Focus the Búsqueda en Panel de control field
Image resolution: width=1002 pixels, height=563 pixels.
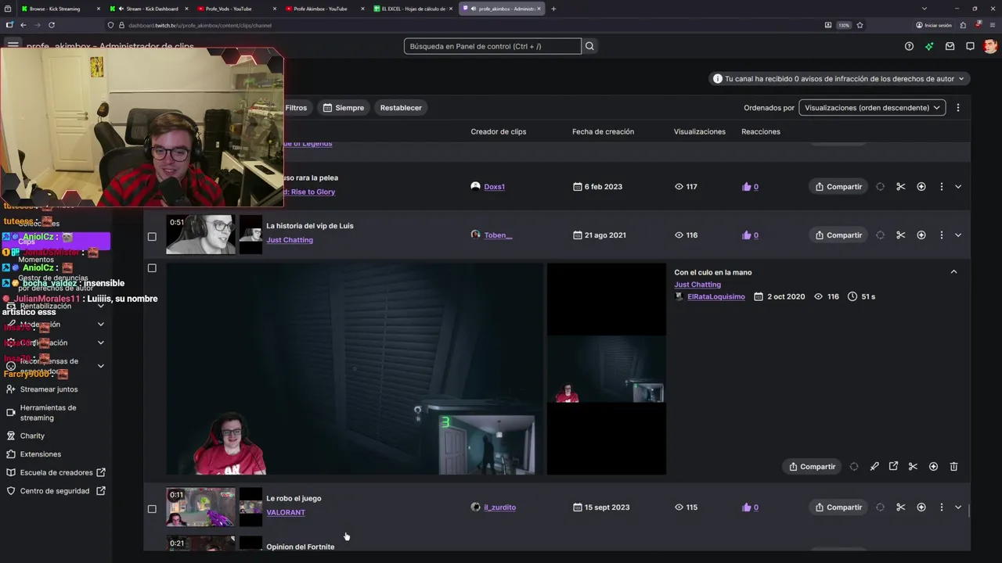pyautogui.click(x=492, y=46)
